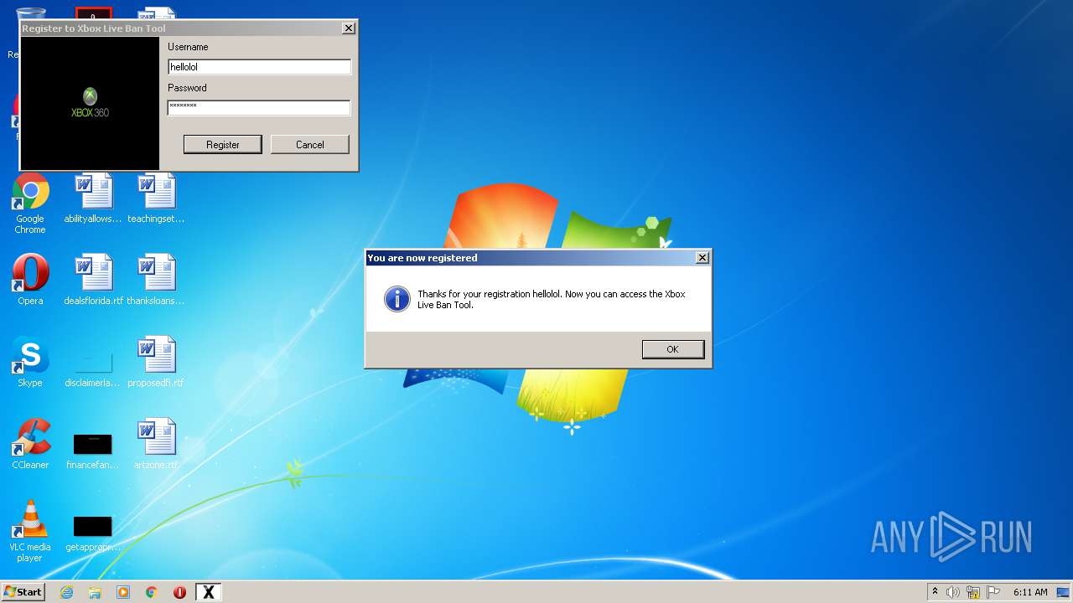Select the dealsflorida.rtf file icon
Screen dimensions: 1073x603
93,280
